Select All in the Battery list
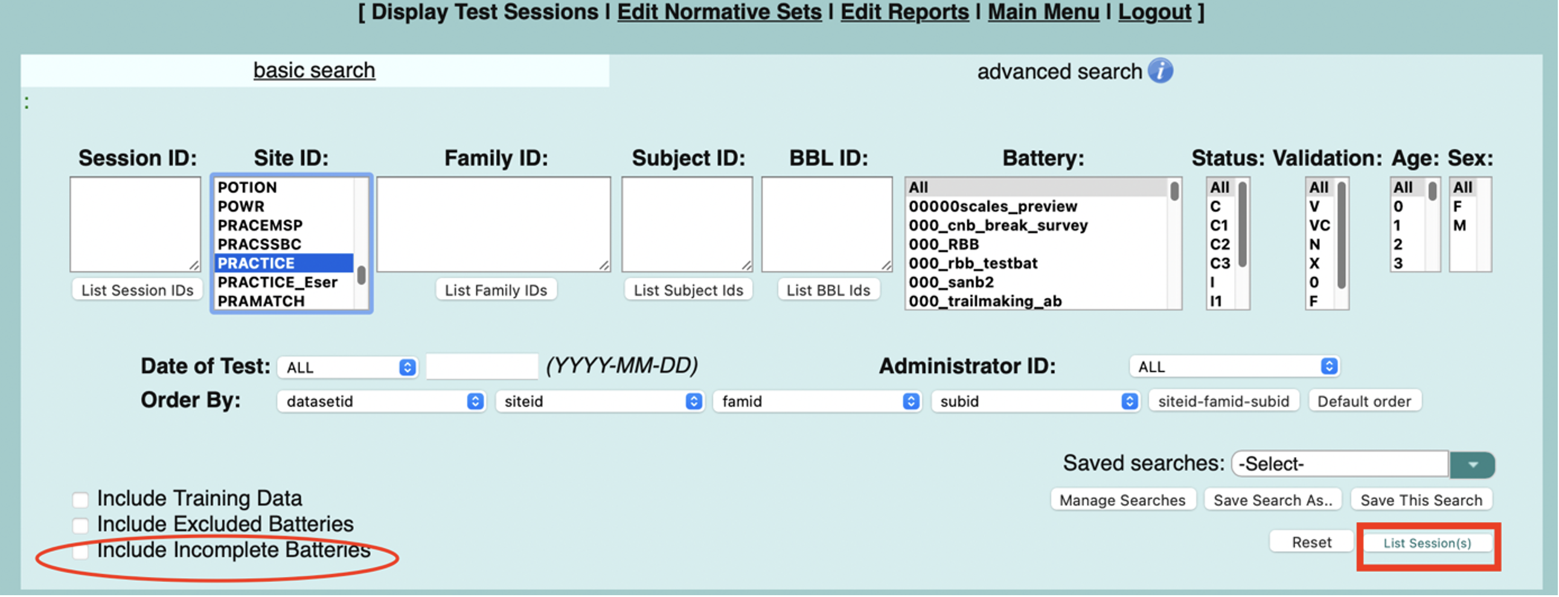The width and height of the screenshot is (1559, 597). pos(1037,188)
